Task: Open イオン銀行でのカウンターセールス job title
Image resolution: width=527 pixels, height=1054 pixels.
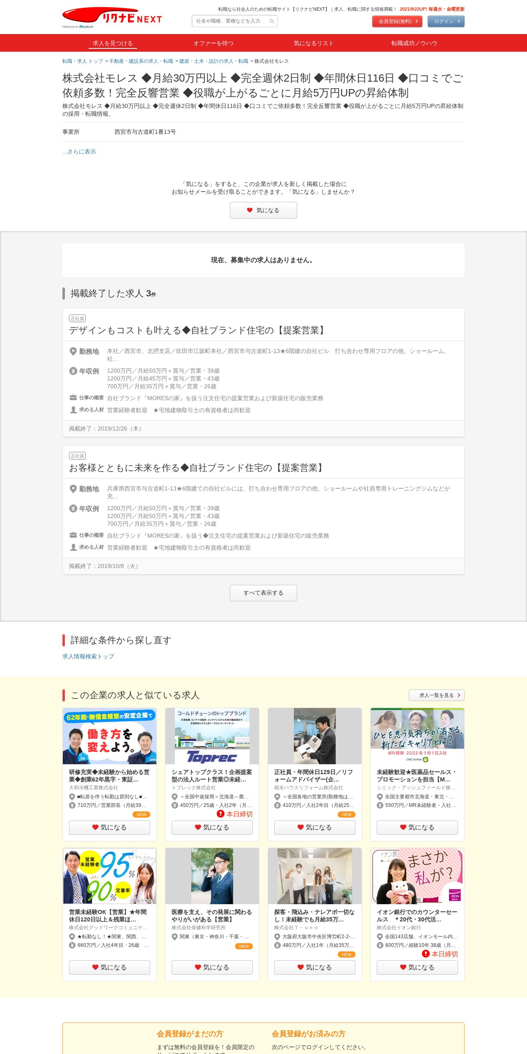Action: point(417,916)
